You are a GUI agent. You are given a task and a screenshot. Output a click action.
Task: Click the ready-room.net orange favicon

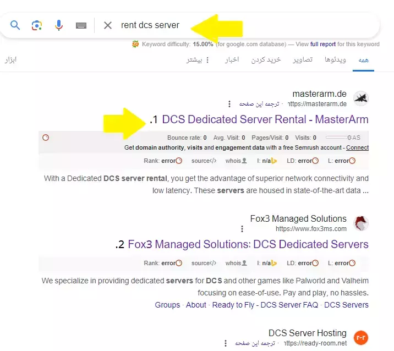(x=361, y=338)
